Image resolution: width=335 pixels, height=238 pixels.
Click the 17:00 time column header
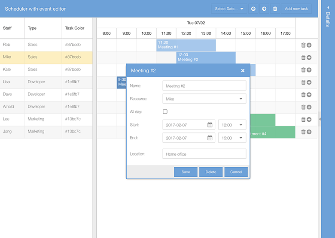pyautogui.click(x=286, y=33)
